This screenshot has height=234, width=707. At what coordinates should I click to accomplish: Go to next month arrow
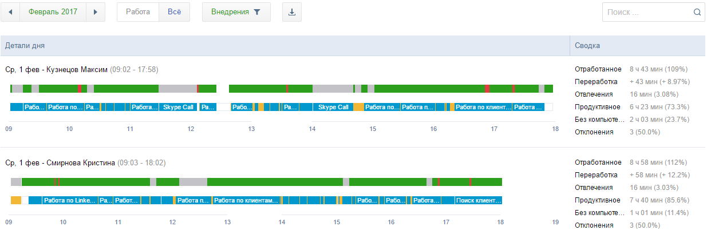click(96, 12)
